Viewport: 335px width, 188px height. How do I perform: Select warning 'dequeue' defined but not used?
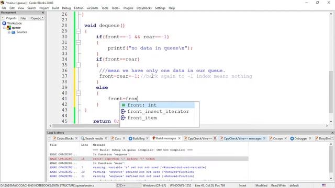click(149, 172)
